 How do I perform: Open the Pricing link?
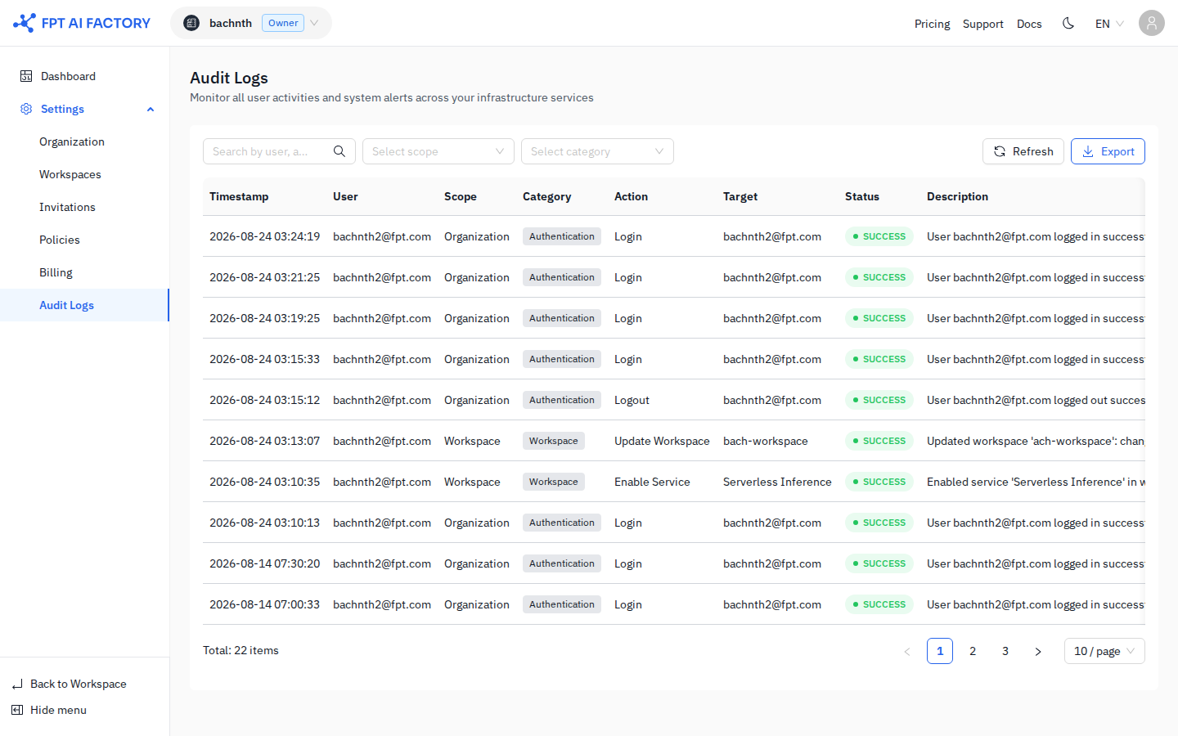pos(933,24)
